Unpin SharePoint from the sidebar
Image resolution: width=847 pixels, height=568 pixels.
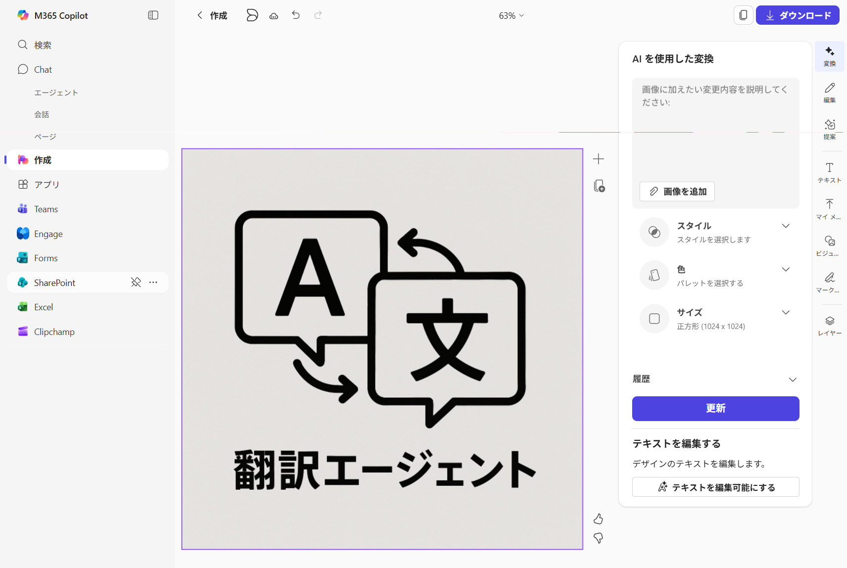click(x=136, y=282)
